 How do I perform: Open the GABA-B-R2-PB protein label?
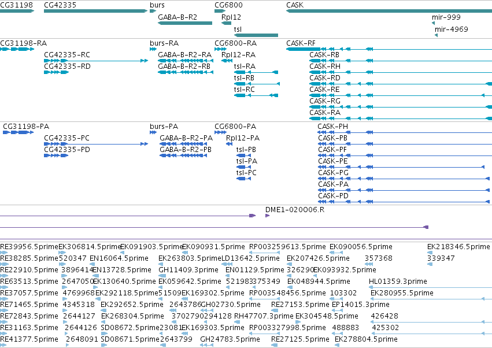coord(186,150)
